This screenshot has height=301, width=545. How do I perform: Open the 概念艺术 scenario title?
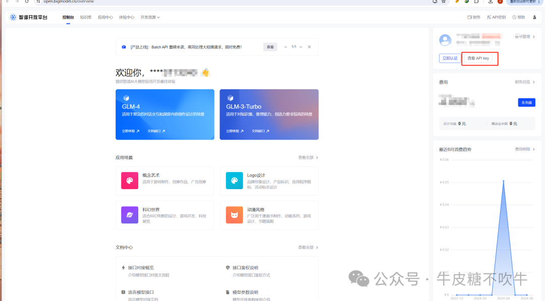coord(151,175)
